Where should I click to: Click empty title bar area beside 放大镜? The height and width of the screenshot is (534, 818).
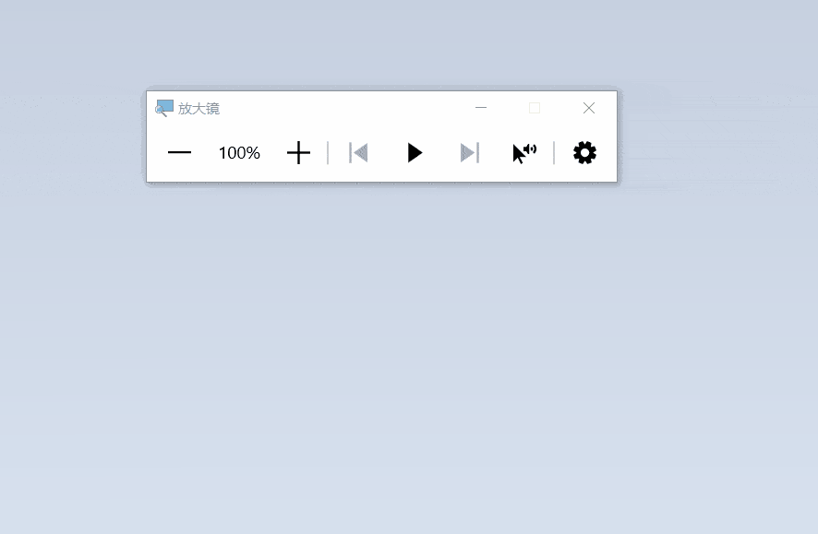click(x=339, y=108)
